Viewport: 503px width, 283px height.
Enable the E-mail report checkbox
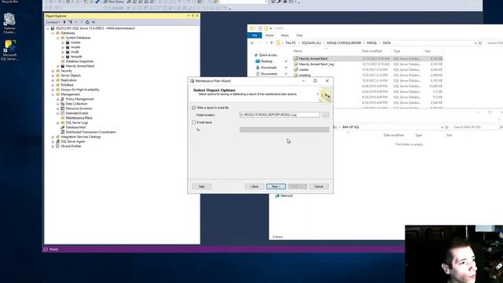[x=193, y=123]
